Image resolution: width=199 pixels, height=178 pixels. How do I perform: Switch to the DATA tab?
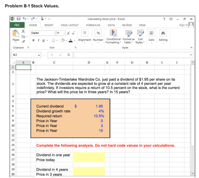tap(111, 25)
